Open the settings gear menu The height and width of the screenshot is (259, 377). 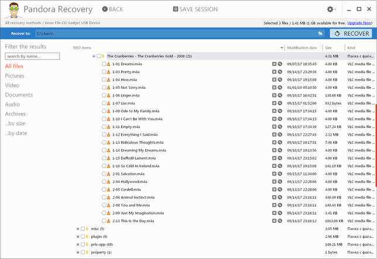pyautogui.click(x=330, y=9)
